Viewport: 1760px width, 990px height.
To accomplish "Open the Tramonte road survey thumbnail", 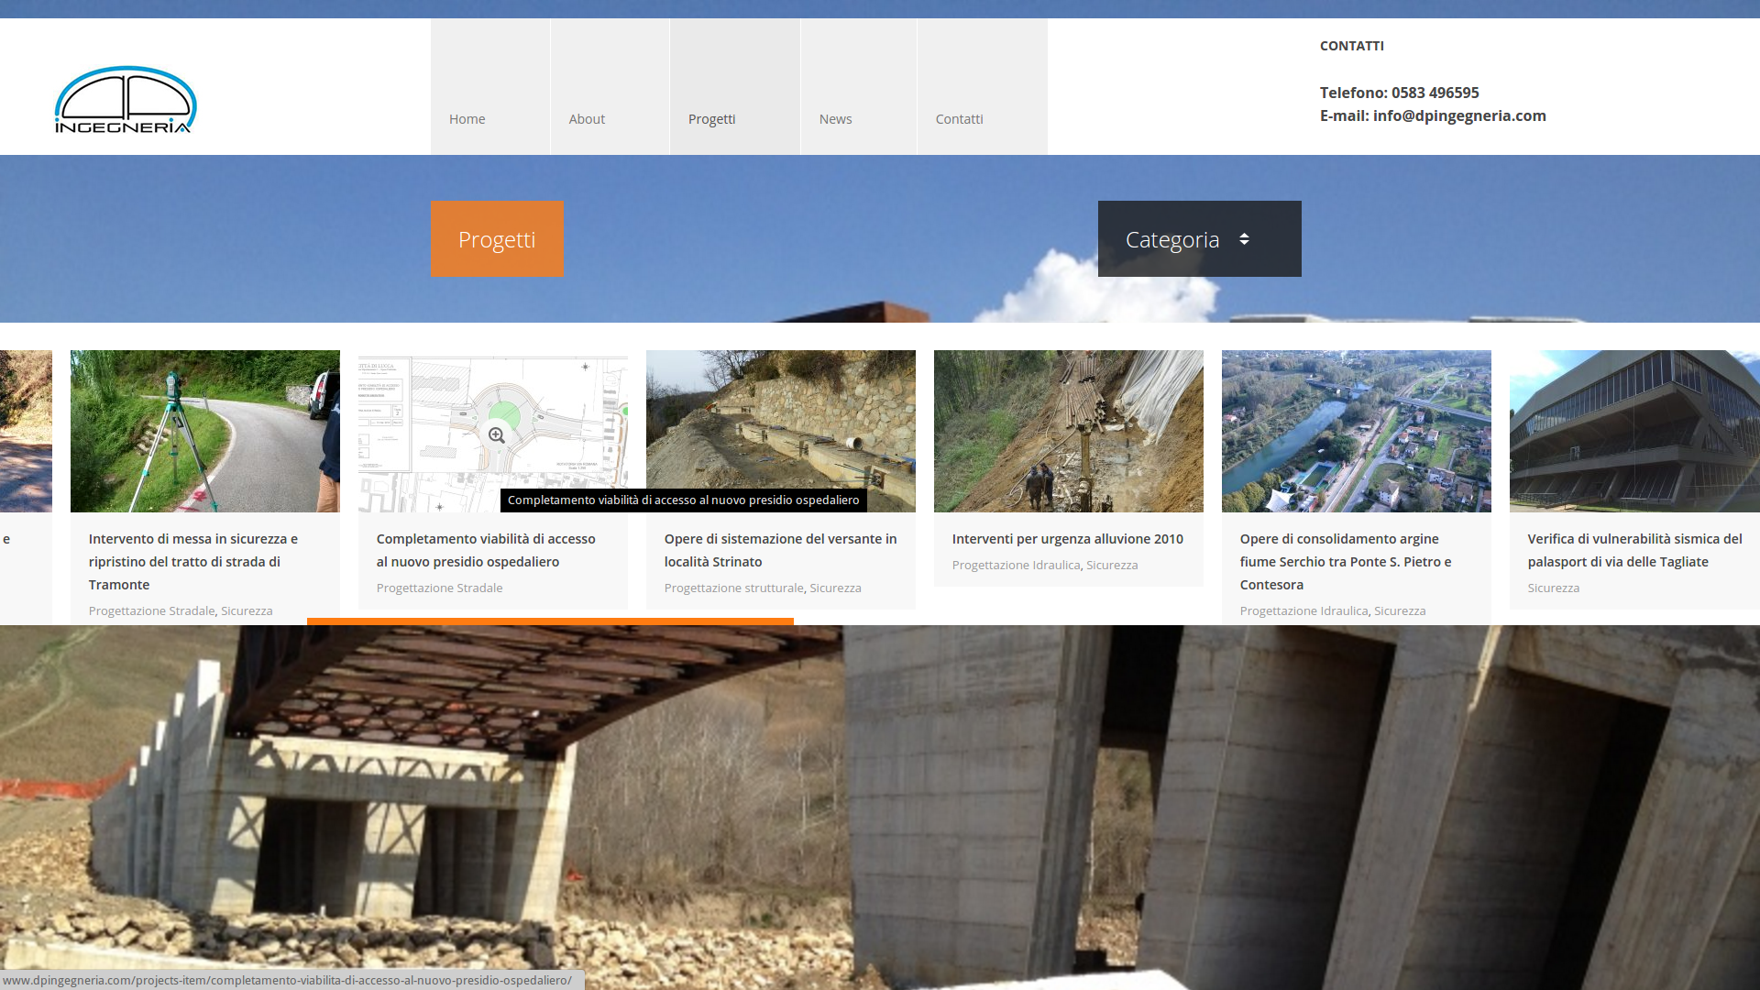I will (x=204, y=431).
